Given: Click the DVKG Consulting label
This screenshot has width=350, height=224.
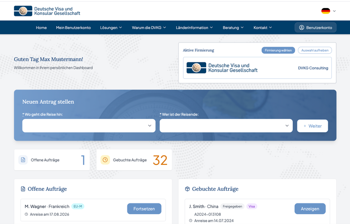Looking at the screenshot, I should point(313,68).
